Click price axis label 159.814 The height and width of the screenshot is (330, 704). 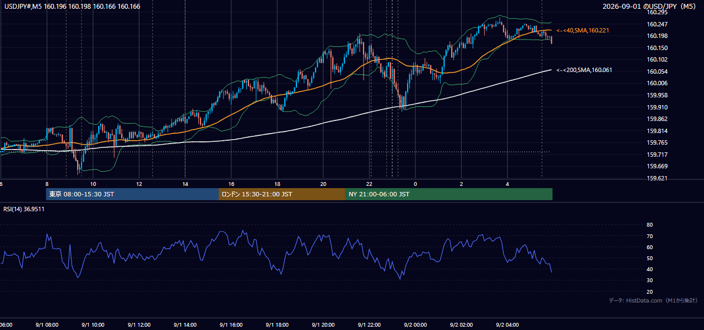coord(657,131)
